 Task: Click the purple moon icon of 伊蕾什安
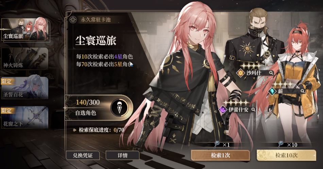tap(223, 110)
